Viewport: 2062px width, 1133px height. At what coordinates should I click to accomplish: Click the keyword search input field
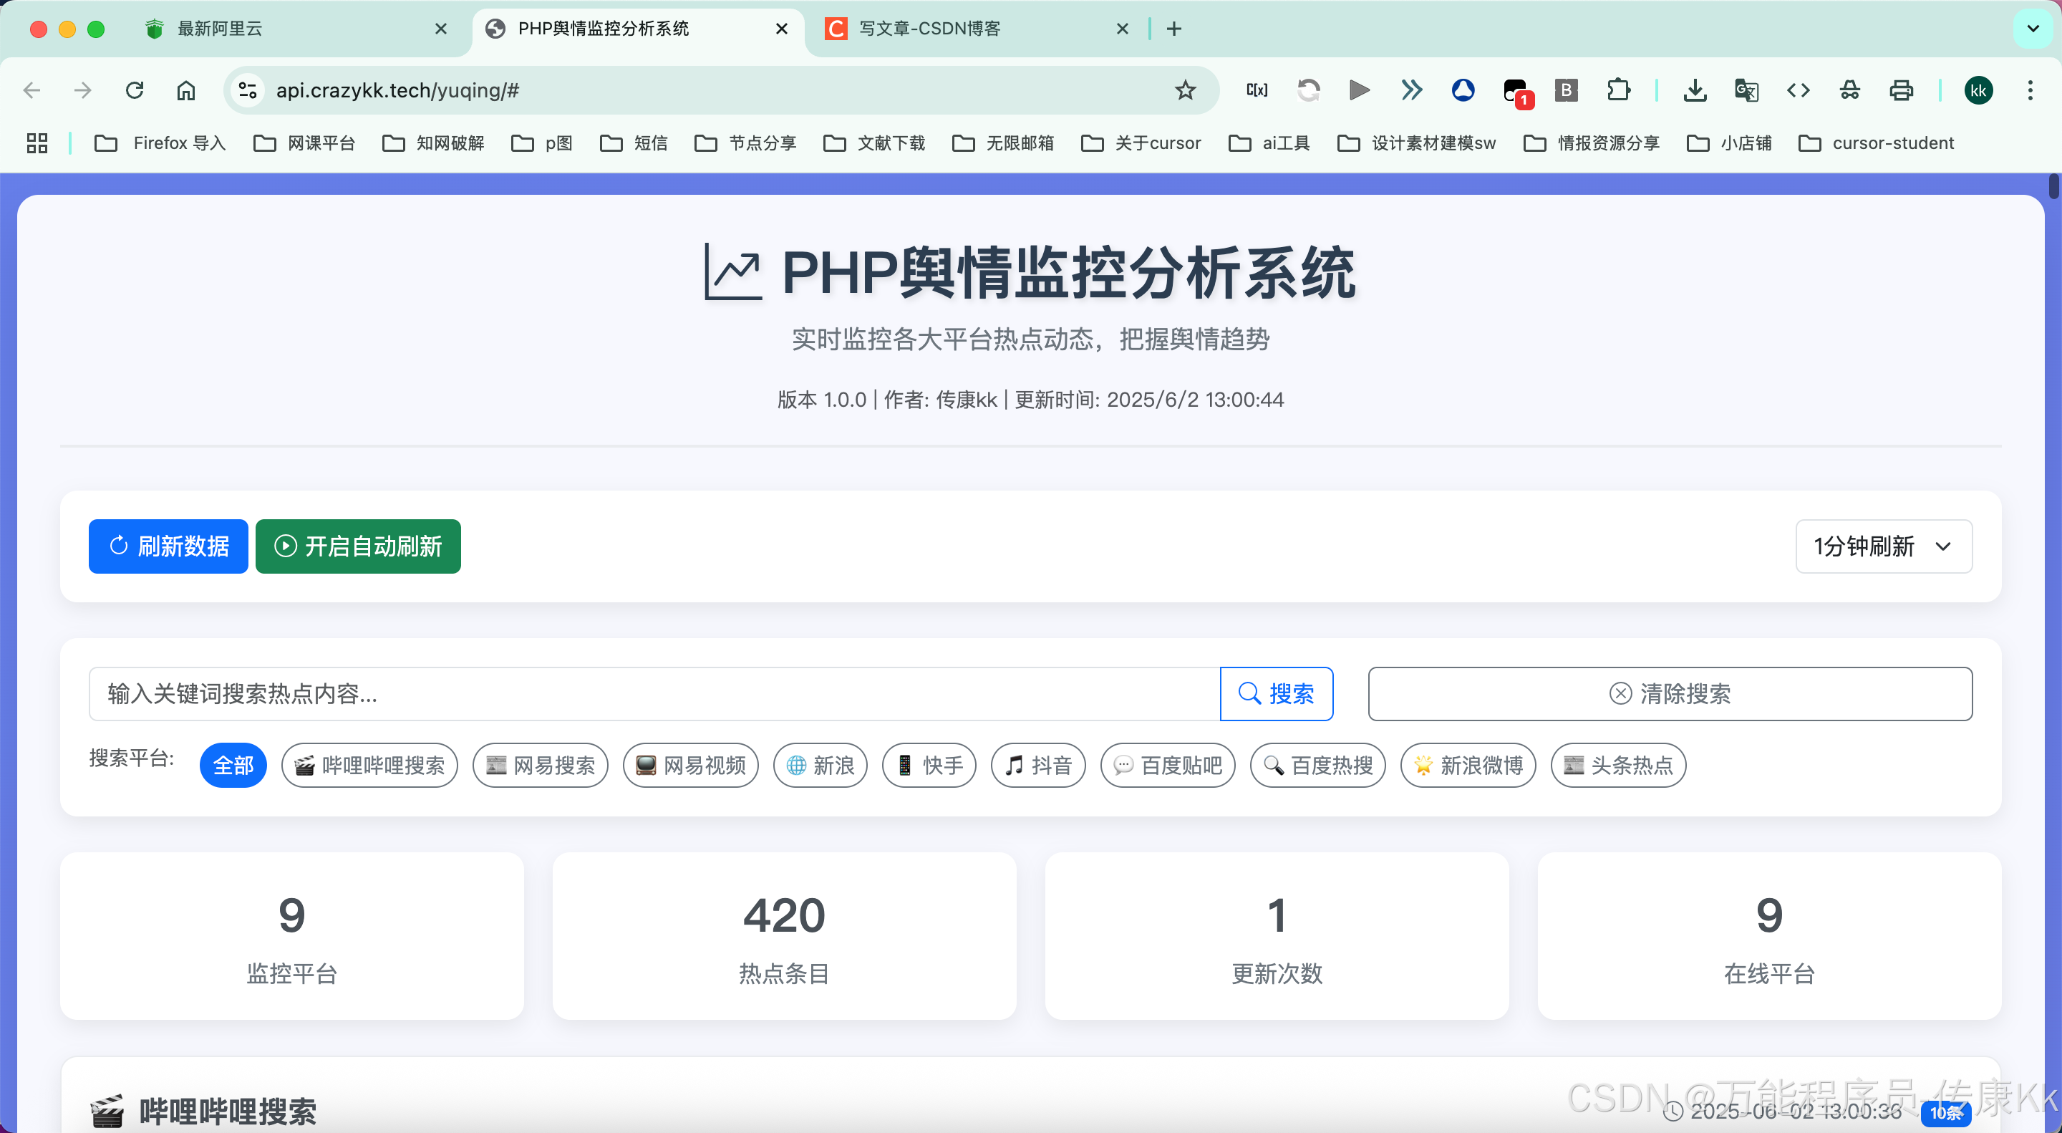(x=652, y=693)
